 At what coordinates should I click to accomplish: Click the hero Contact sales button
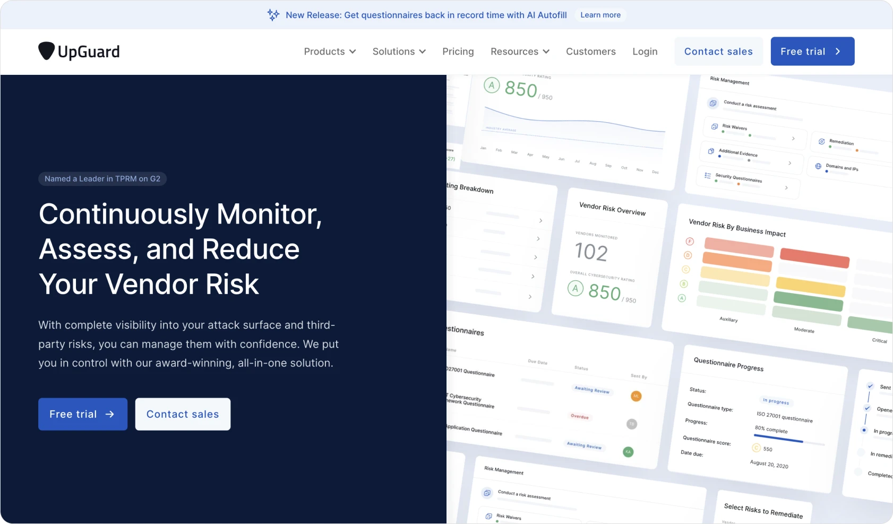[x=183, y=414]
